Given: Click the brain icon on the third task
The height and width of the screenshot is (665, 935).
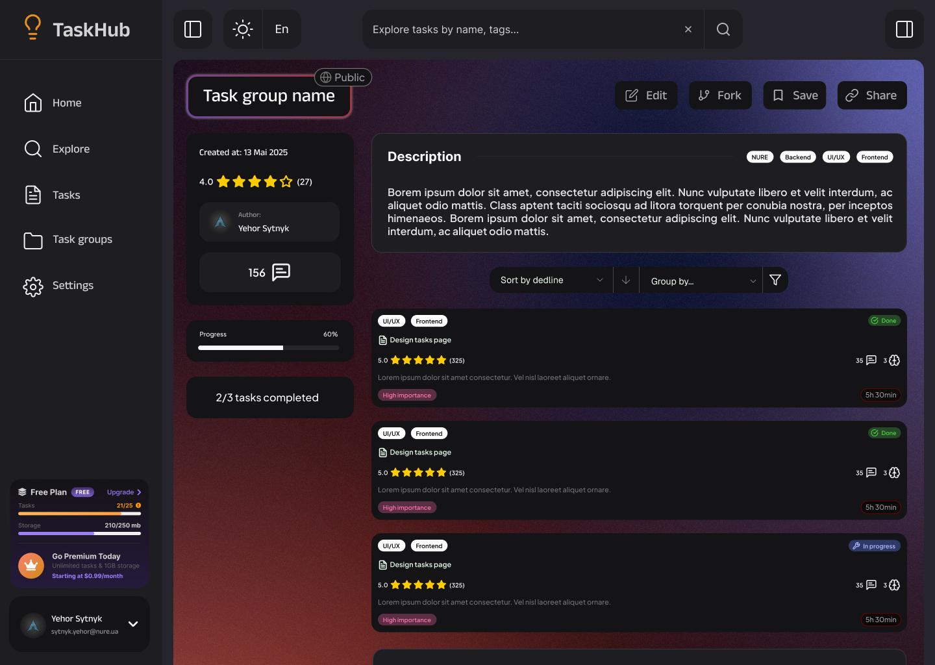Looking at the screenshot, I should coord(894,585).
